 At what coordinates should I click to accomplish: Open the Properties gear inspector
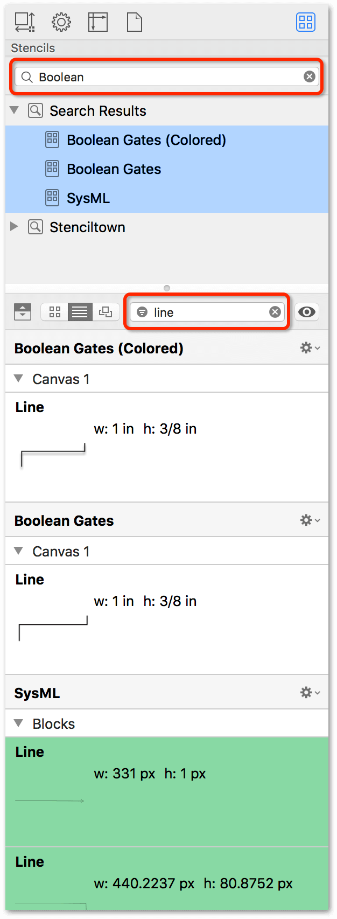[x=61, y=22]
